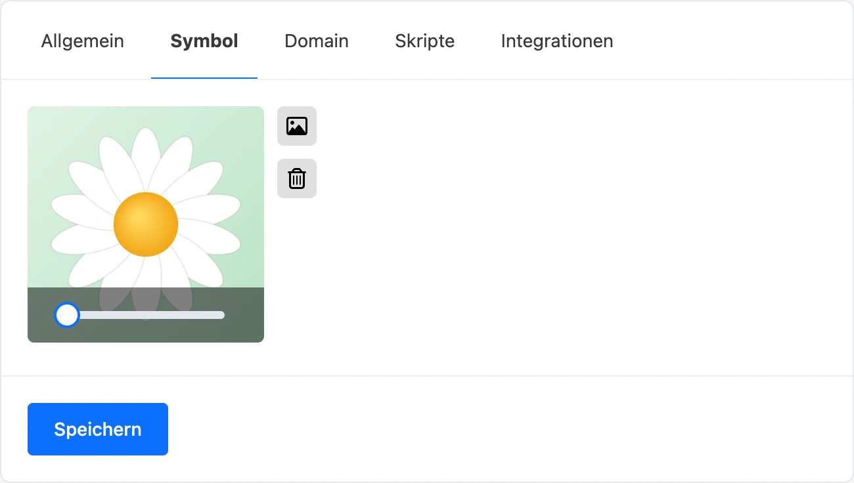Switch to the Allgemein tab
Screen dimensions: 854x483
tap(83, 41)
